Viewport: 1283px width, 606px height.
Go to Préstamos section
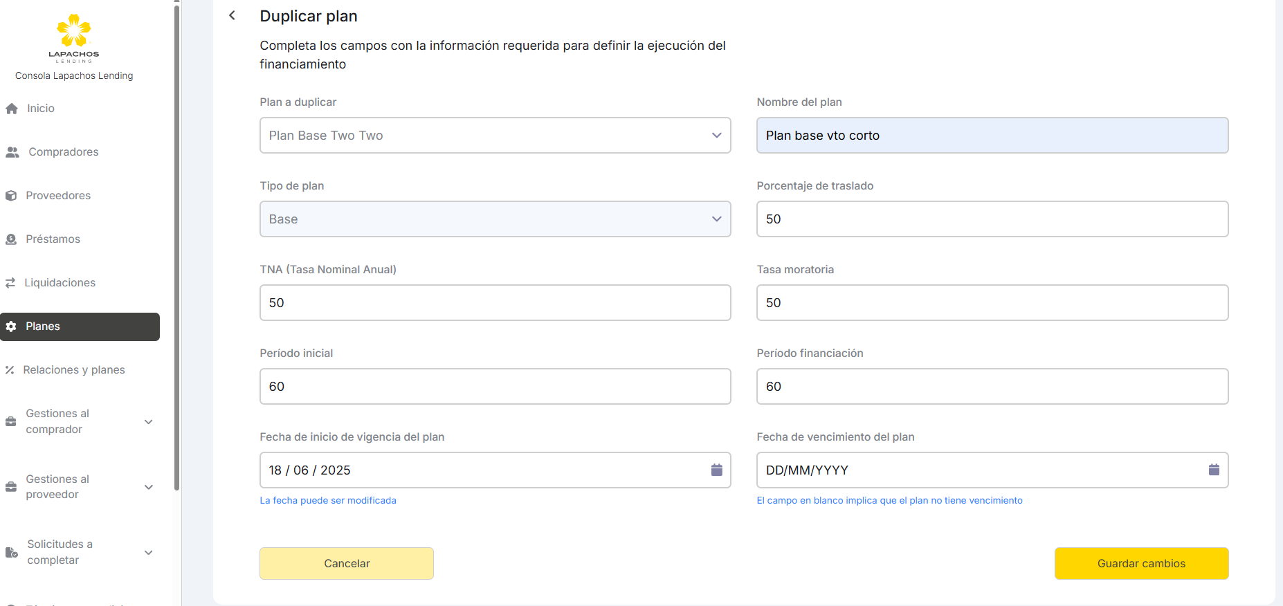[x=53, y=239]
